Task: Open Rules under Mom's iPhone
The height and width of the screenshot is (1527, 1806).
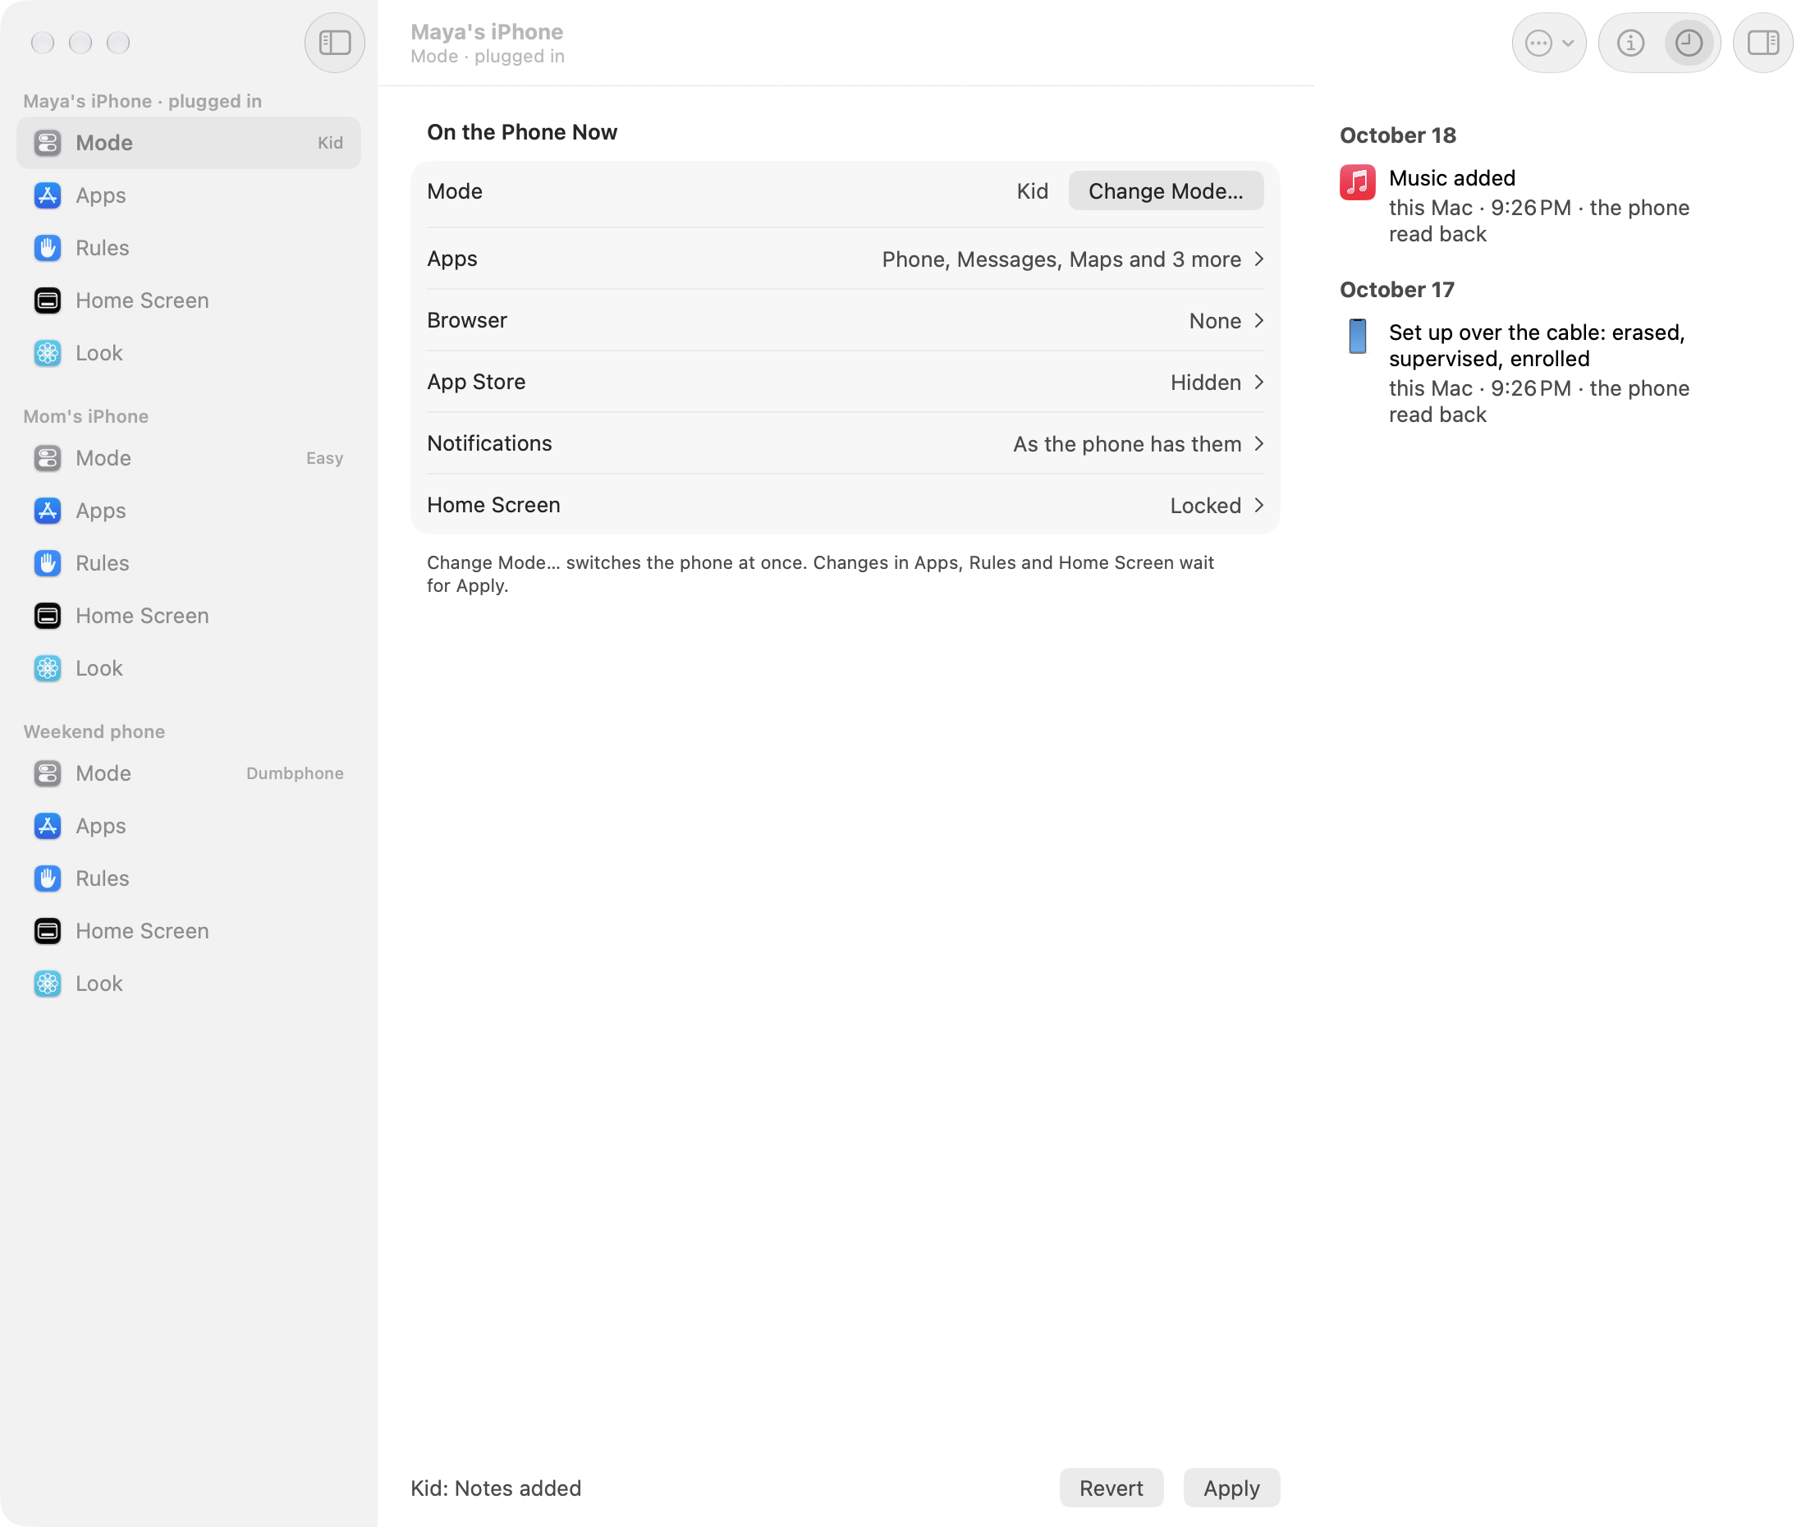Action: click(189, 562)
